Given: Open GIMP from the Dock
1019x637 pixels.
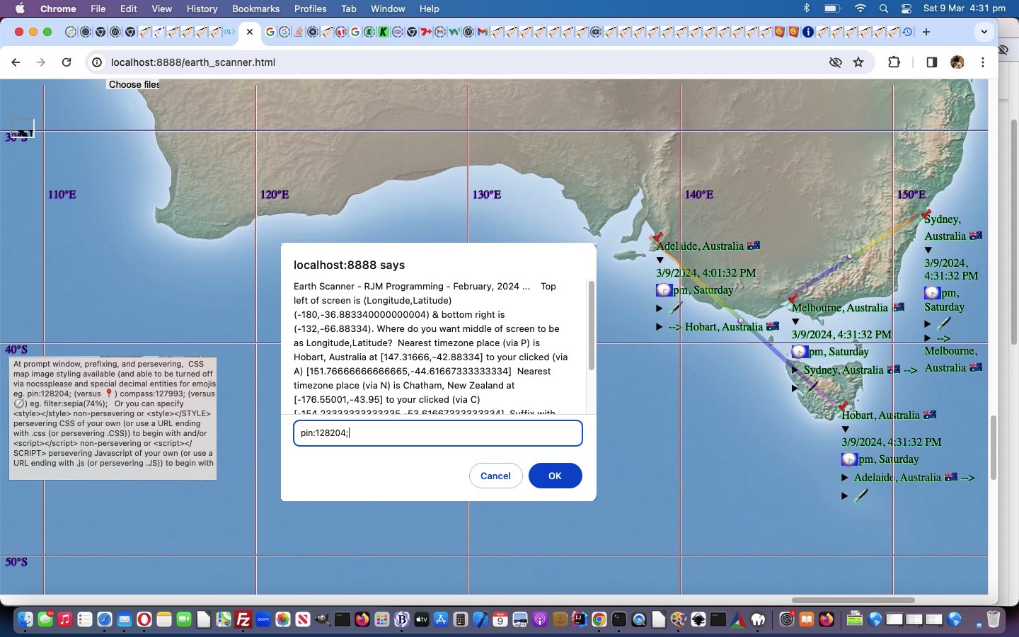Looking at the screenshot, I should point(323,620).
